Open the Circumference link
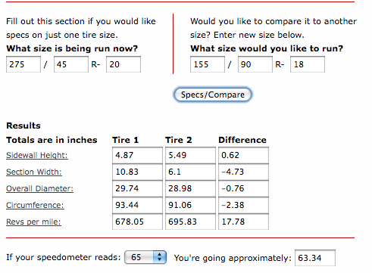The image size is (372, 273). (35, 205)
